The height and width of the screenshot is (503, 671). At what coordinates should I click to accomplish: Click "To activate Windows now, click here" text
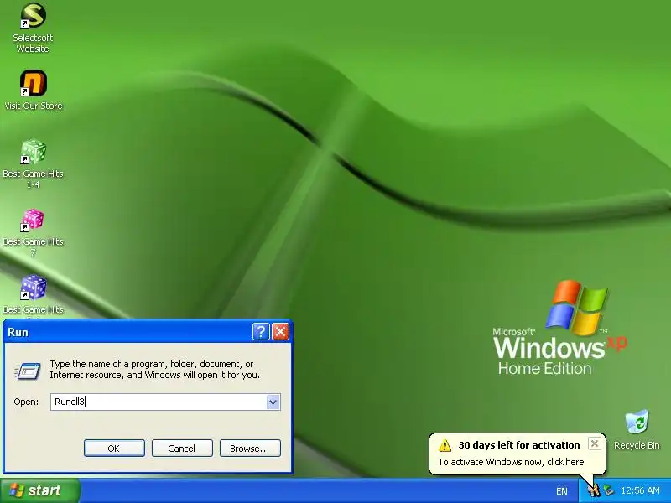tap(511, 462)
